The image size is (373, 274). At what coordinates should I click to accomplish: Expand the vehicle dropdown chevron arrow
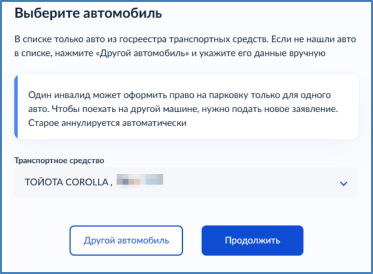click(343, 183)
